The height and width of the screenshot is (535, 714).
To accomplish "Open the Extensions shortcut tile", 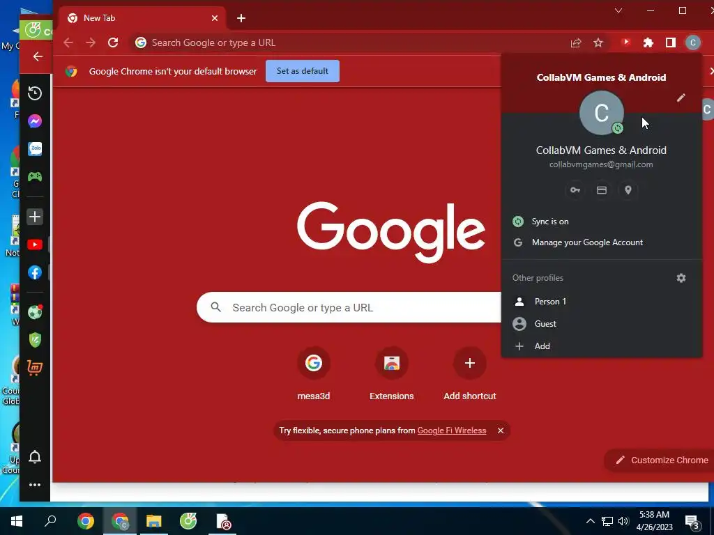I will point(392,374).
